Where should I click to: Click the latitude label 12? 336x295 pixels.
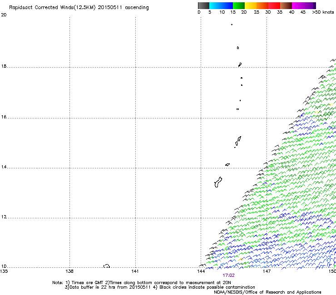pos(4,217)
